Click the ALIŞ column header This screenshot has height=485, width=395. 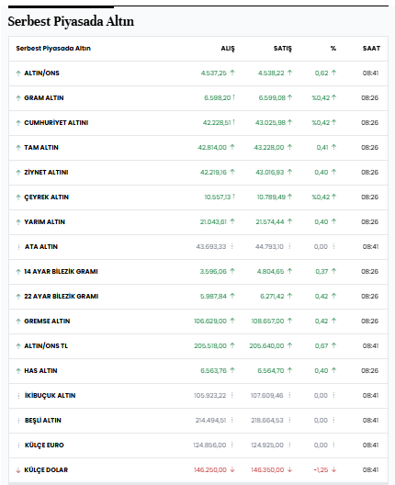tap(228, 49)
